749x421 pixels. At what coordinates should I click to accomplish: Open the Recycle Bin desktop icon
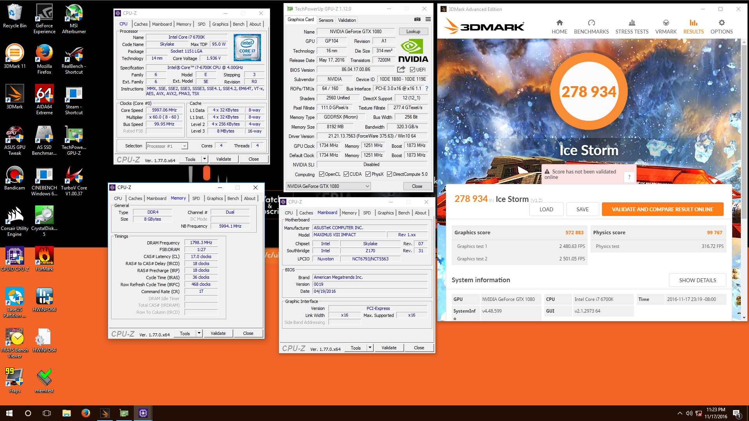tap(14, 16)
